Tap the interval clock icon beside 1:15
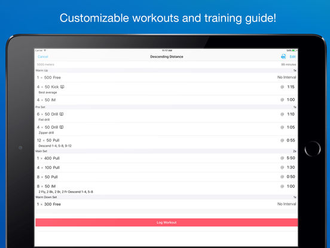The width and height of the screenshot is (330, 248). [282, 87]
